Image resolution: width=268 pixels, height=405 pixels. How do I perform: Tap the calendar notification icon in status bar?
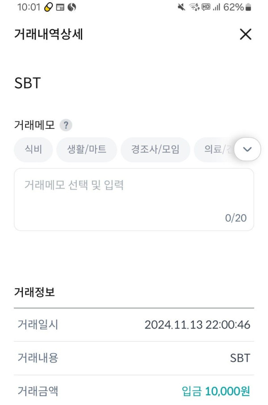60,7
